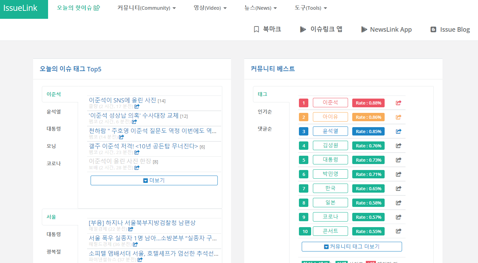This screenshot has height=263, width=478.
Task: Click the 커뮤니티 태그 더보기 button
Action: pos(352,247)
